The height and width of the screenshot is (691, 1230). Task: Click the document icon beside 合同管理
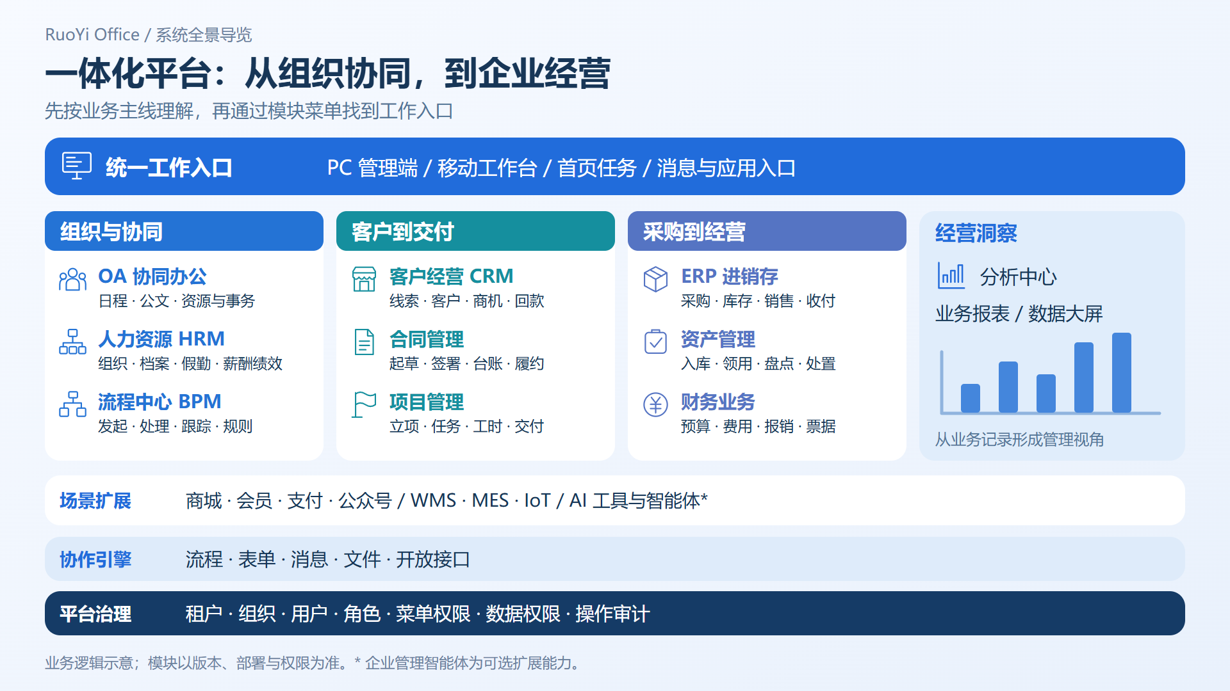pyautogui.click(x=364, y=342)
